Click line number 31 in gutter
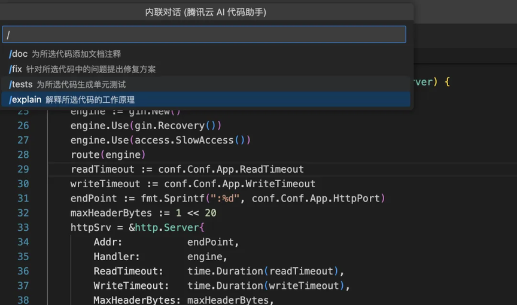The image size is (517, 305). (x=23, y=199)
